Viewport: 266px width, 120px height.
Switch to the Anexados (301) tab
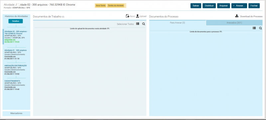point(234,23)
